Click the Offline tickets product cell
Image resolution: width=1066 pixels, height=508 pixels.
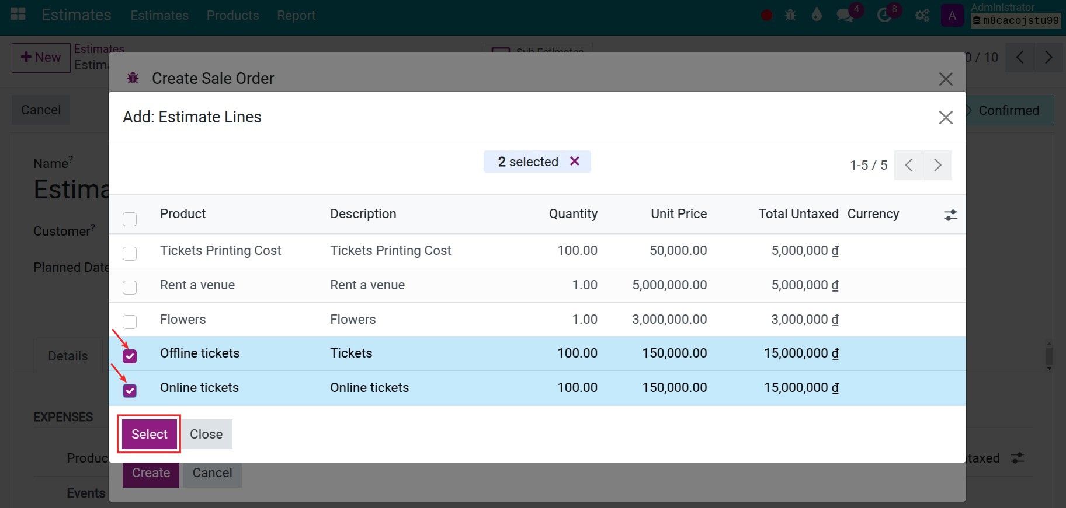(200, 353)
